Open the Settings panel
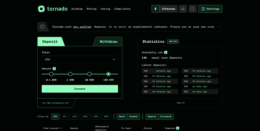Screen dimensions: 260x131 pyautogui.click(x=210, y=9)
